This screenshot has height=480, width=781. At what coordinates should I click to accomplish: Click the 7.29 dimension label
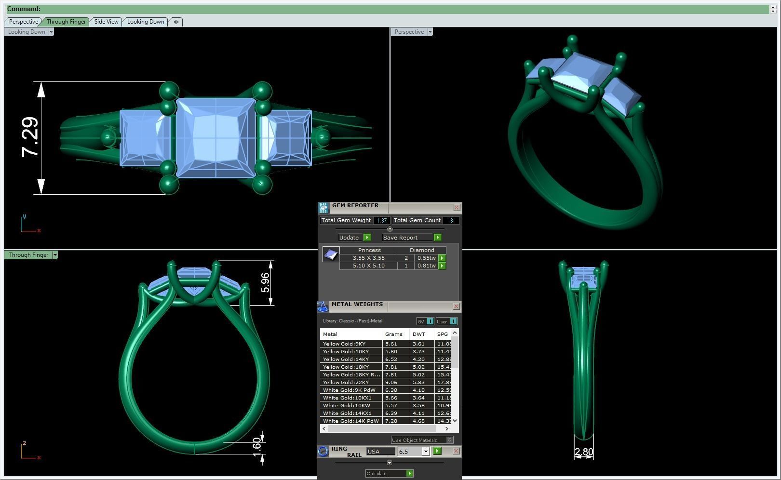[x=30, y=137]
